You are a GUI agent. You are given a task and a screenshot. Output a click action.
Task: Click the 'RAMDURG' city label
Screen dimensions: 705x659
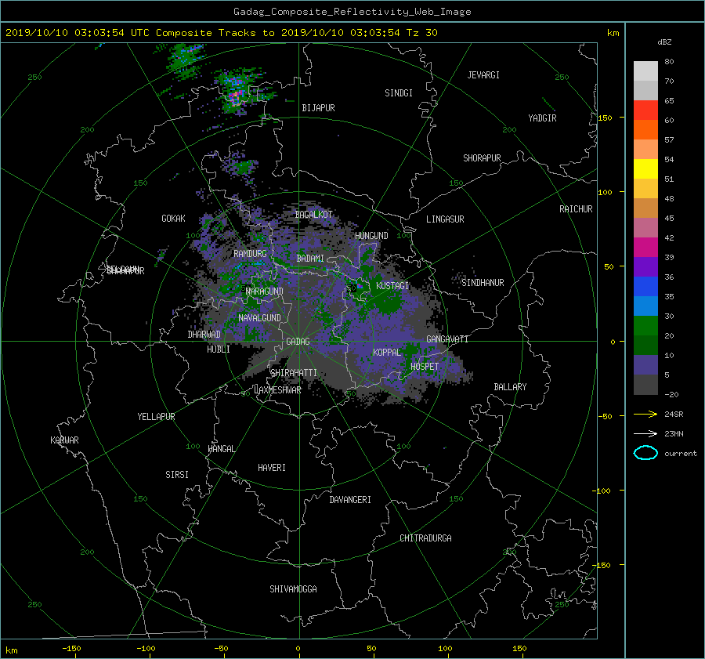click(250, 254)
